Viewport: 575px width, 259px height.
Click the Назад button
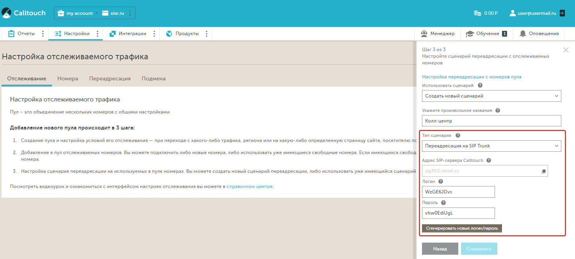coord(440,248)
